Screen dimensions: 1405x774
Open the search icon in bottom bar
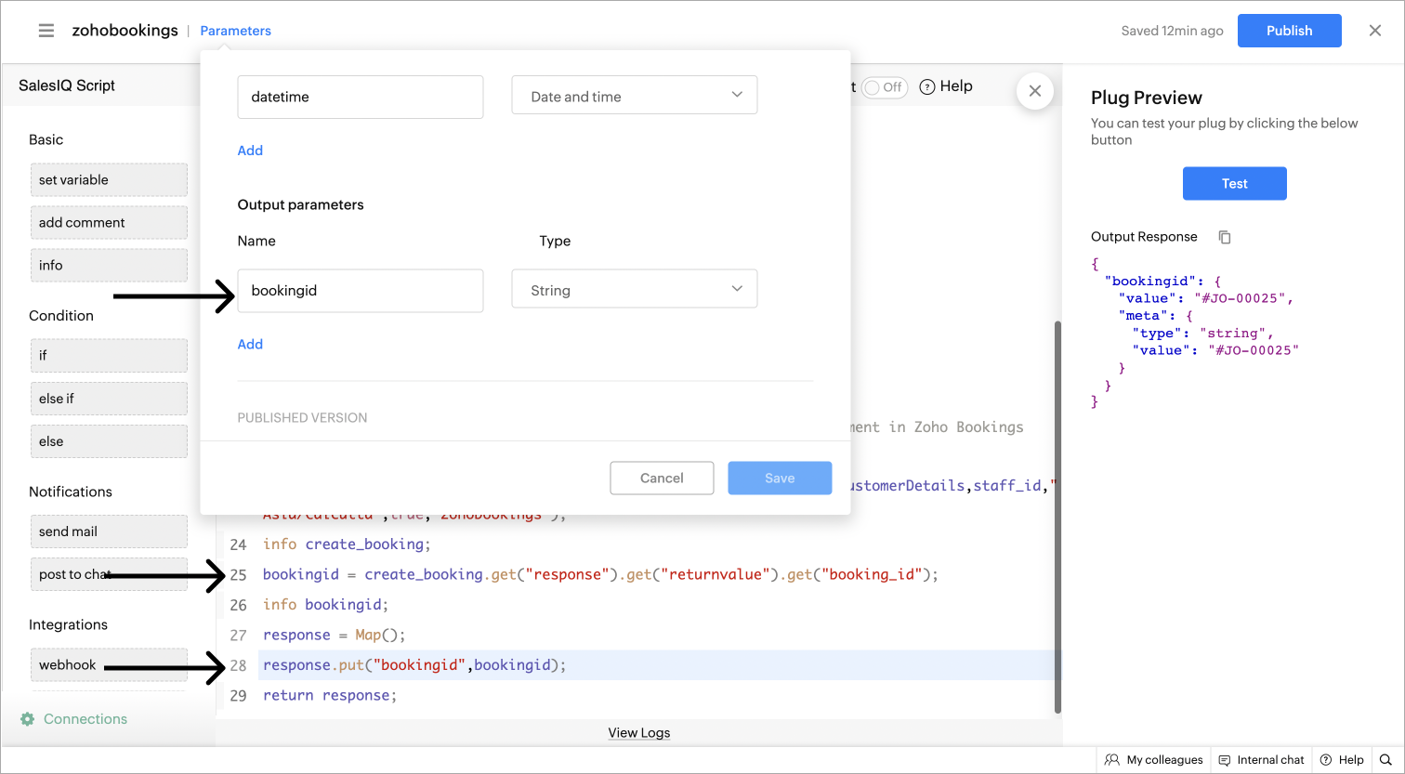coord(1385,760)
